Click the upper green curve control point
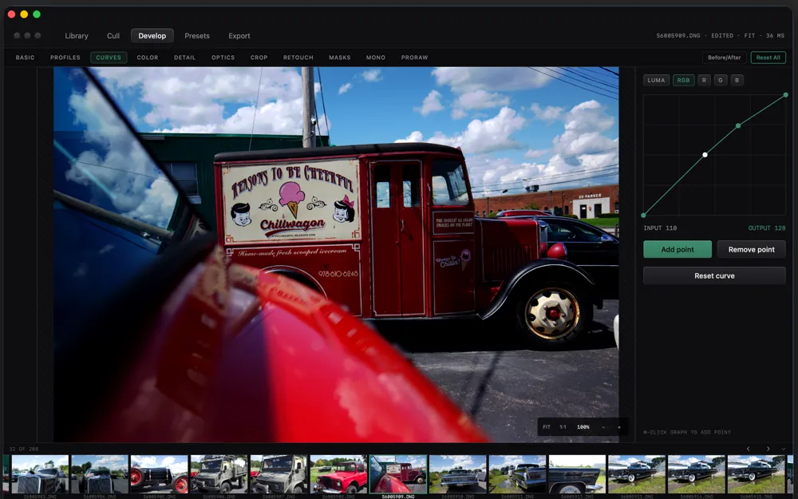The image size is (798, 499). point(738,125)
